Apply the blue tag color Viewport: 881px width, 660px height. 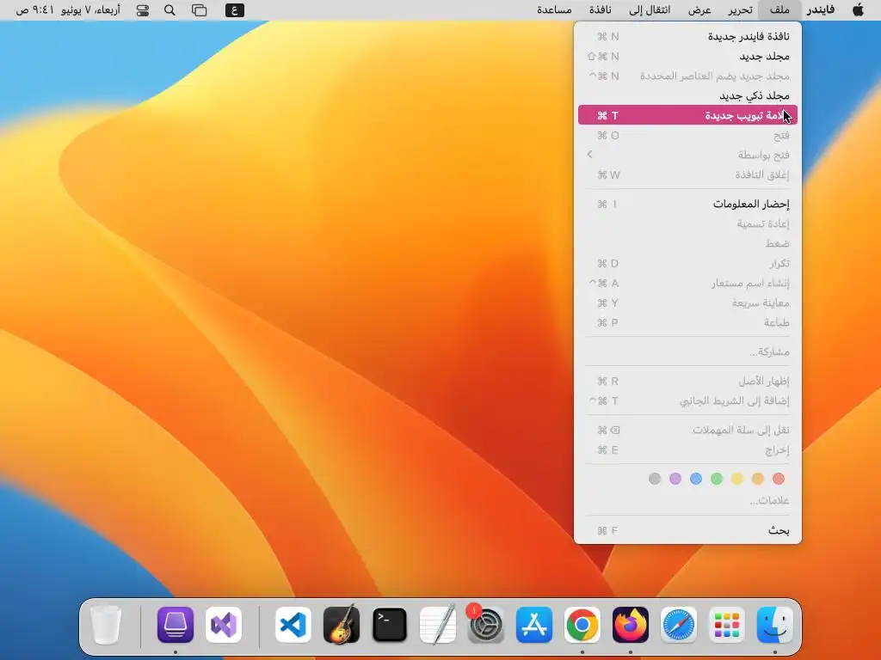(x=695, y=479)
